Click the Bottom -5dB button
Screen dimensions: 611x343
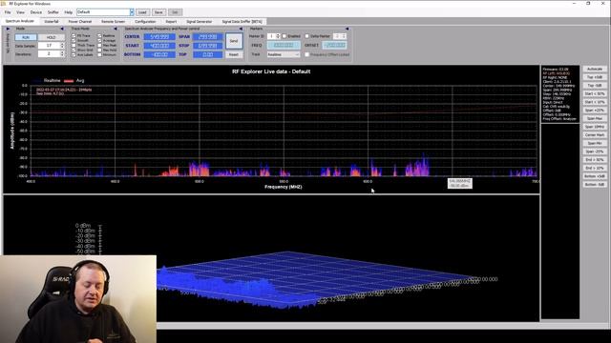[x=595, y=184]
